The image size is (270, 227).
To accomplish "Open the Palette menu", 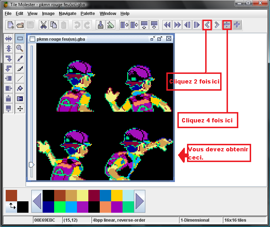I will click(88, 14).
